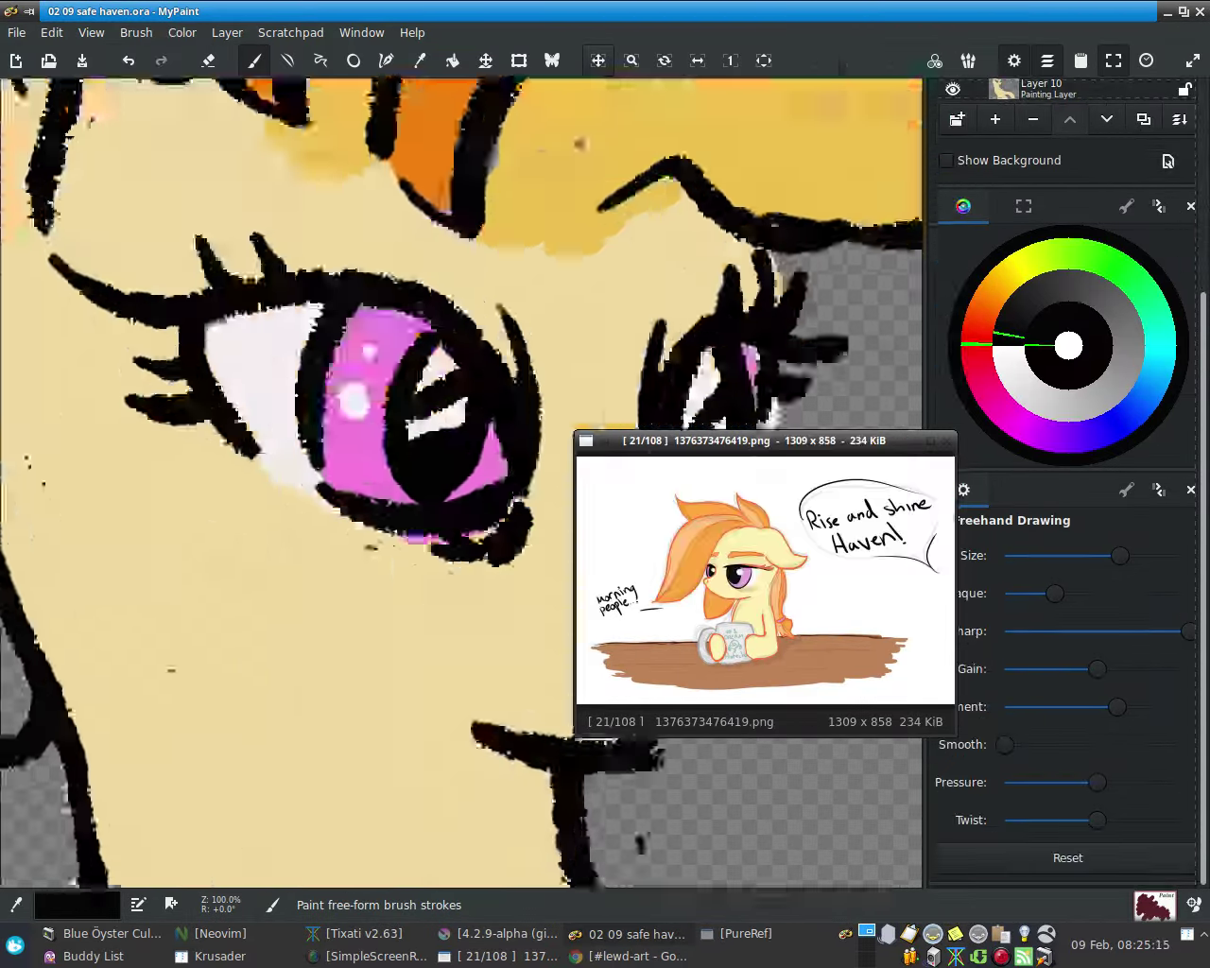Open the color palette dropdown in toolbar

(x=935, y=60)
